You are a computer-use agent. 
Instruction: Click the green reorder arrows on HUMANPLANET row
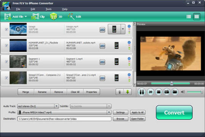[129, 48]
